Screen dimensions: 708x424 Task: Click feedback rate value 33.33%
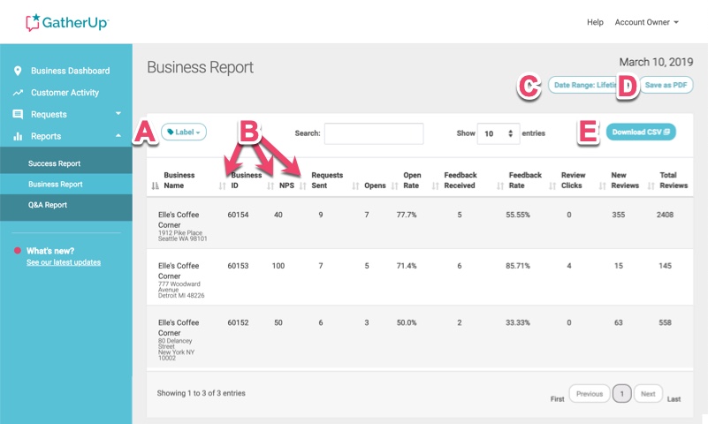point(518,322)
